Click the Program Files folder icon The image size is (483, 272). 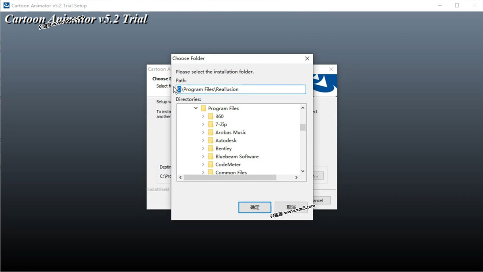pos(203,108)
